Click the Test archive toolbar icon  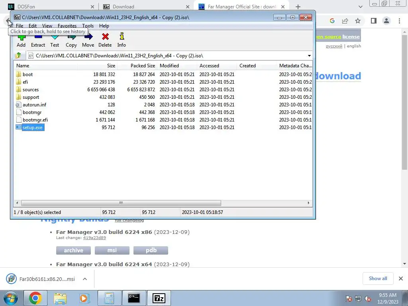tap(55, 38)
